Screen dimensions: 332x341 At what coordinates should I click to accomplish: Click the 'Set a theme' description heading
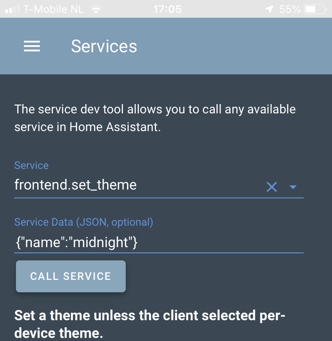[150, 324]
